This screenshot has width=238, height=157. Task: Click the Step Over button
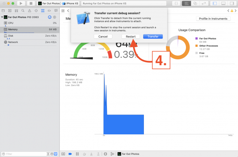pyautogui.click(x=84, y=154)
